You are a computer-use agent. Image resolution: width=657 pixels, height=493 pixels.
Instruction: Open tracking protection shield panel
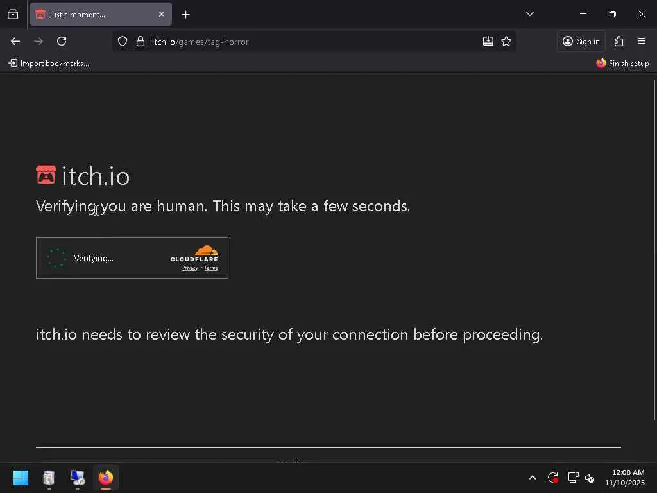click(123, 42)
